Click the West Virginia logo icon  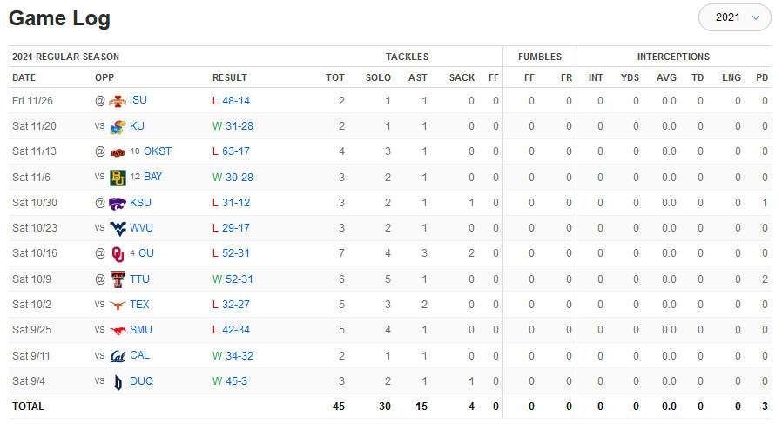[118, 228]
